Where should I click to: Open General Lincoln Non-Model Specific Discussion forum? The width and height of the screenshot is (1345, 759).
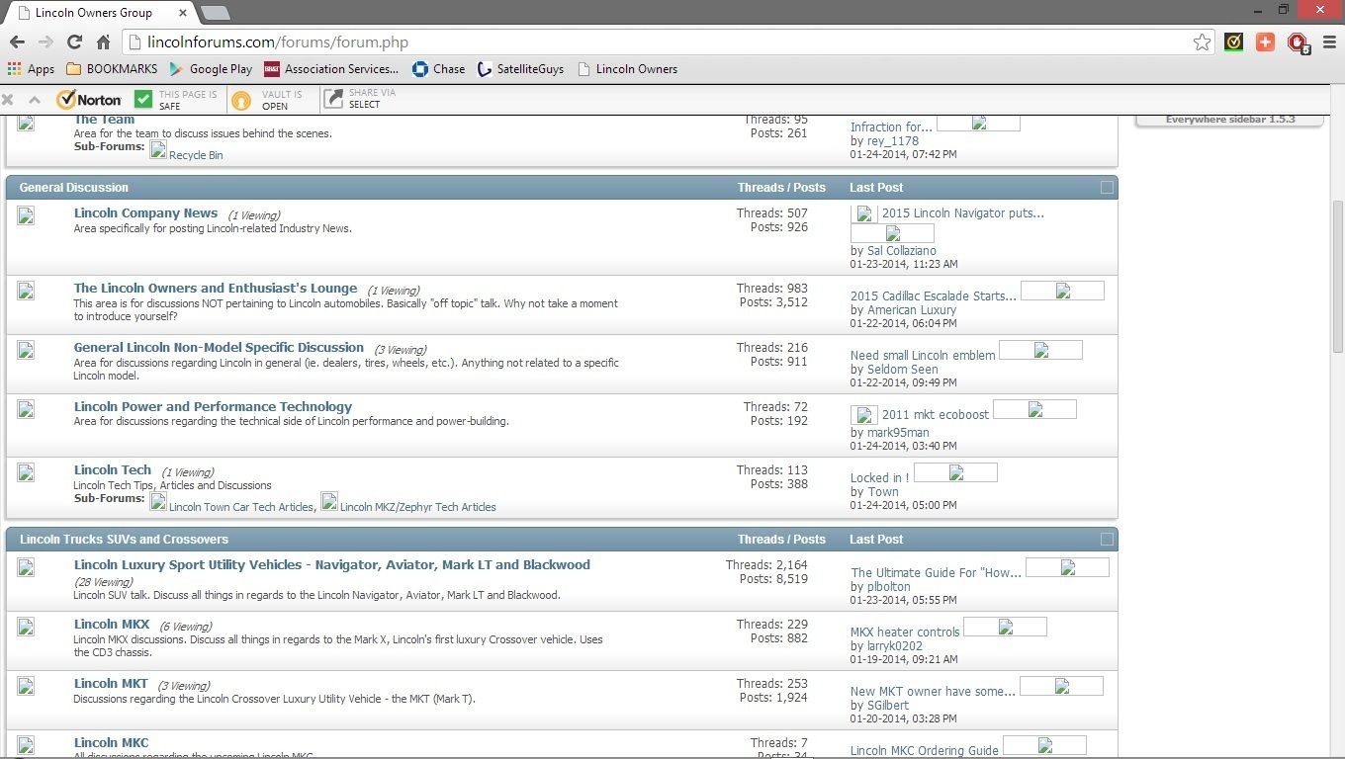click(x=219, y=347)
